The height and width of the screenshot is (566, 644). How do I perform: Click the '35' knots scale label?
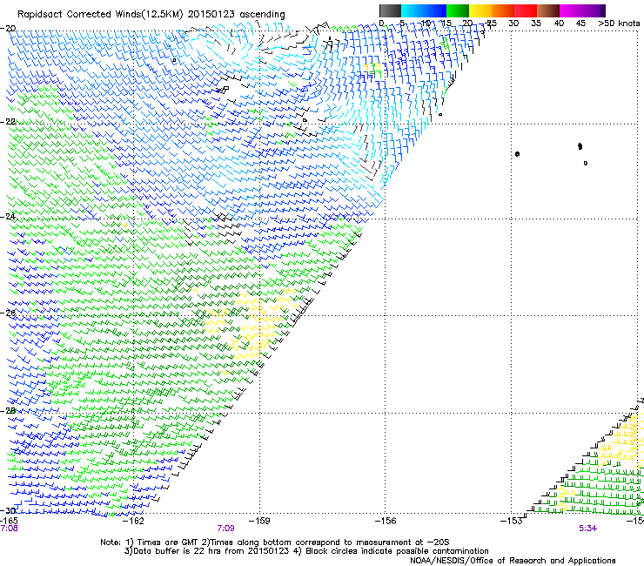[536, 24]
